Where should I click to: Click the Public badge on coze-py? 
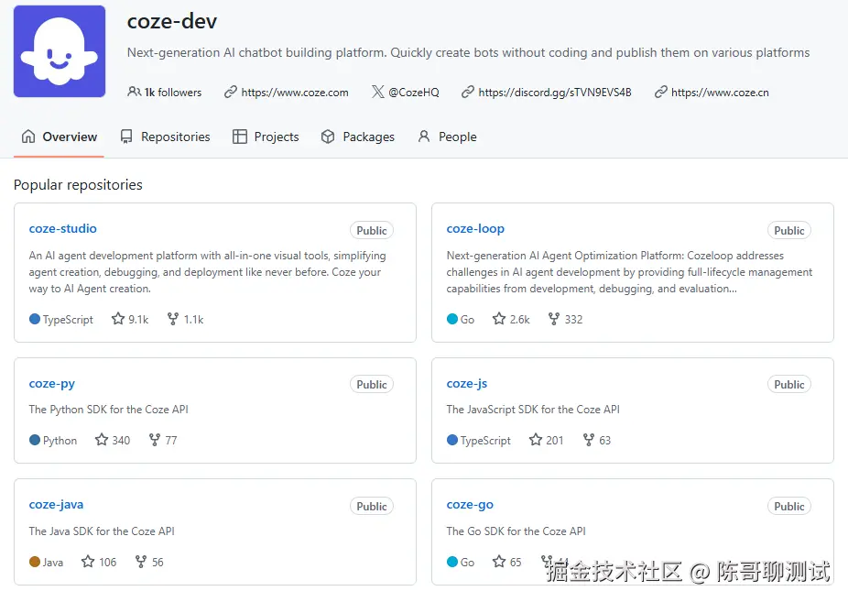[x=372, y=385]
